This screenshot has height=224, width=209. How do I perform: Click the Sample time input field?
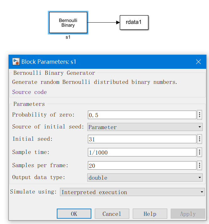coord(142,152)
